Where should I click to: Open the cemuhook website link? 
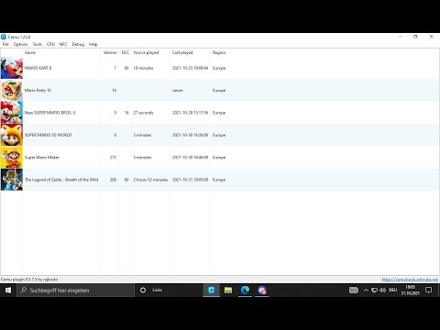pyautogui.click(x=410, y=280)
